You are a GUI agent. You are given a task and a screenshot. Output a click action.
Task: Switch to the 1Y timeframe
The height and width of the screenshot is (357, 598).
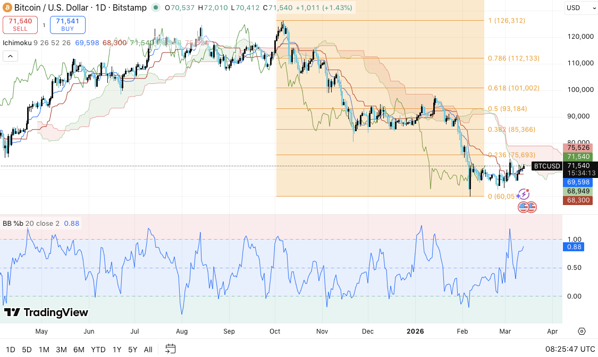point(117,350)
